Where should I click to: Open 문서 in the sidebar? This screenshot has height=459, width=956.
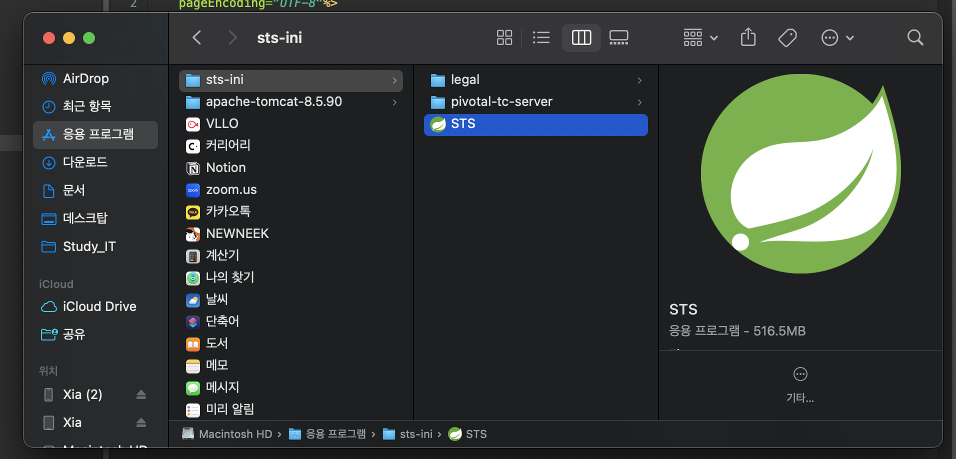(95, 190)
